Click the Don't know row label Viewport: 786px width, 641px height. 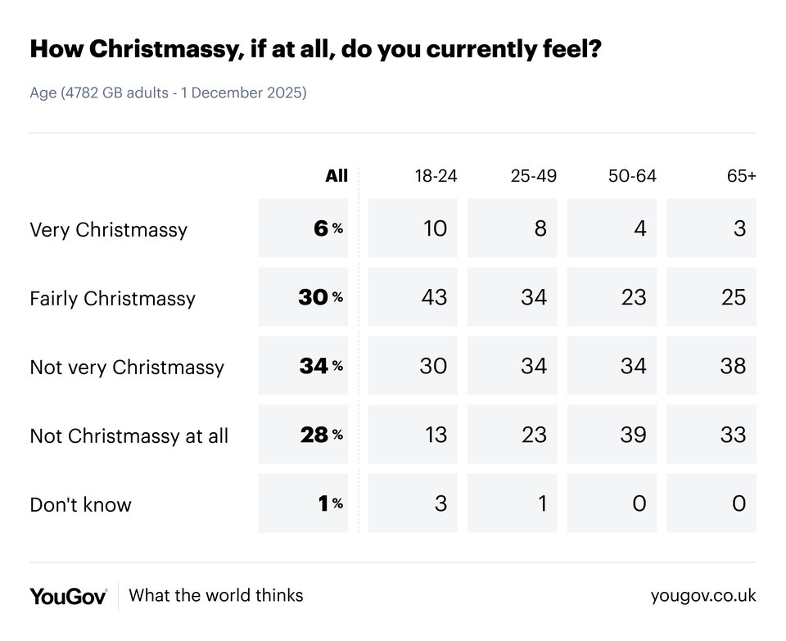tap(80, 504)
